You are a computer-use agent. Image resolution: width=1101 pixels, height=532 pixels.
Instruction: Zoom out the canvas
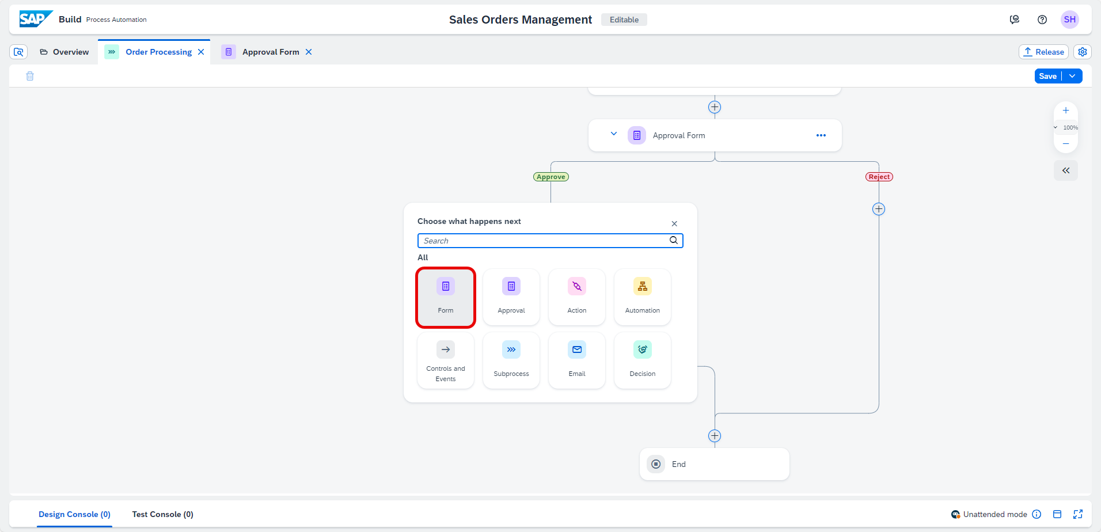(x=1066, y=143)
